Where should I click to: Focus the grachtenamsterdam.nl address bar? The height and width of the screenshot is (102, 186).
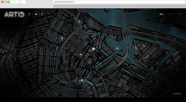pos(119,2)
